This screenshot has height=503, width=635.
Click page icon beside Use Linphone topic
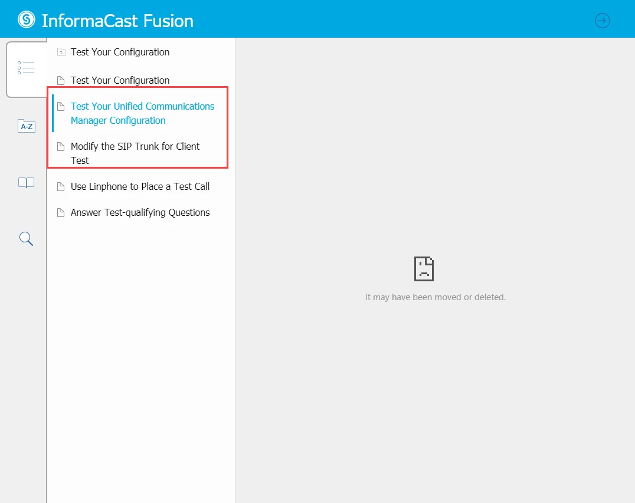61,186
